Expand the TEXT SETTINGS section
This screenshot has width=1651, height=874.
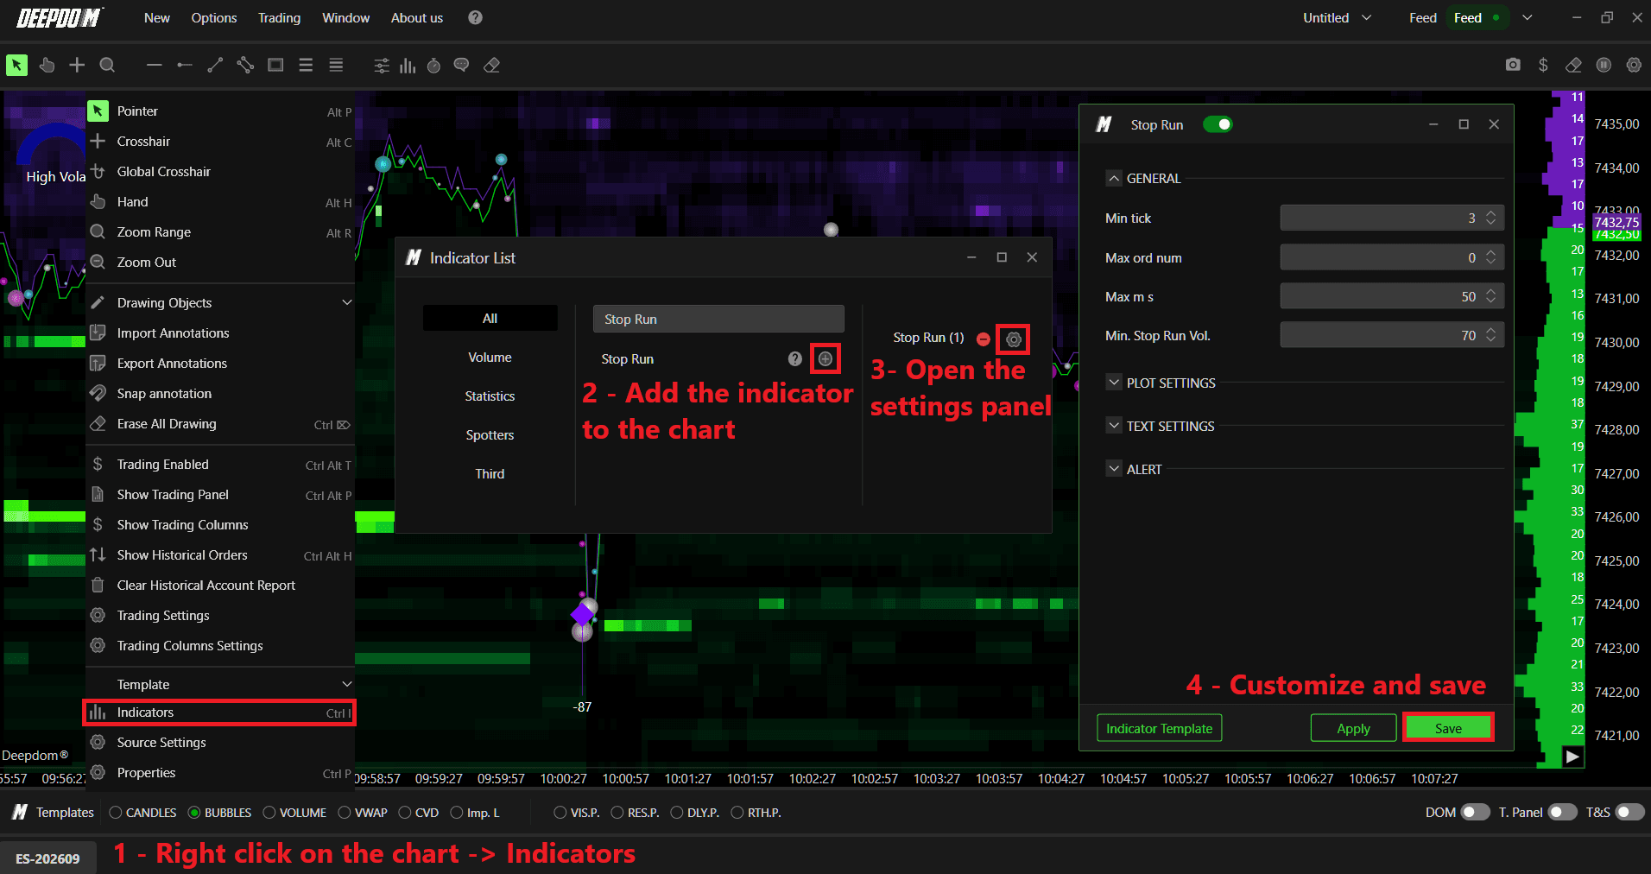(x=1114, y=426)
